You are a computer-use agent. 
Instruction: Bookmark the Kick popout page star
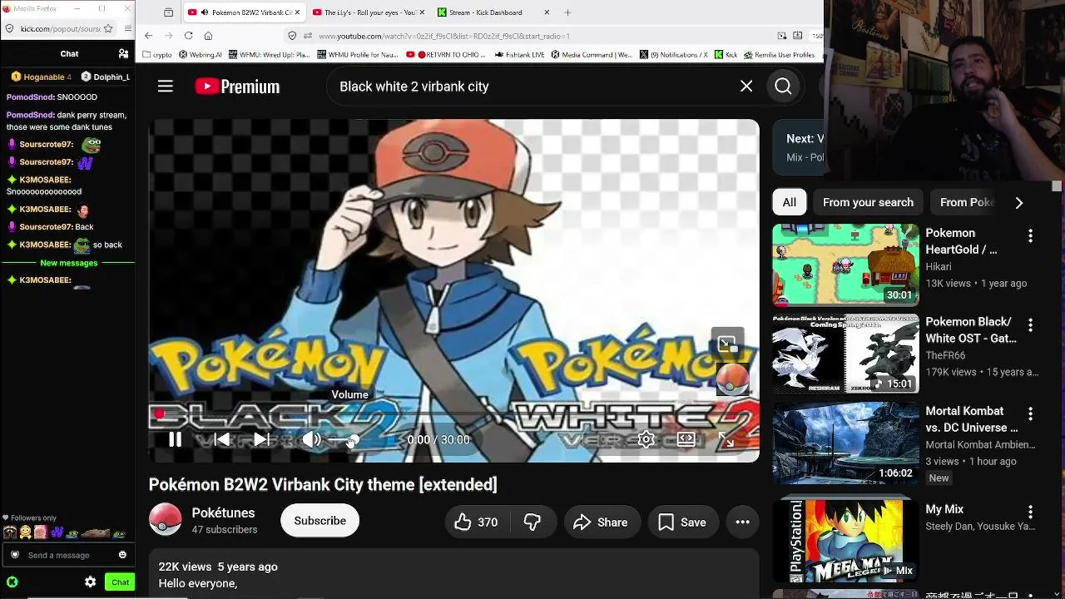[108, 28]
